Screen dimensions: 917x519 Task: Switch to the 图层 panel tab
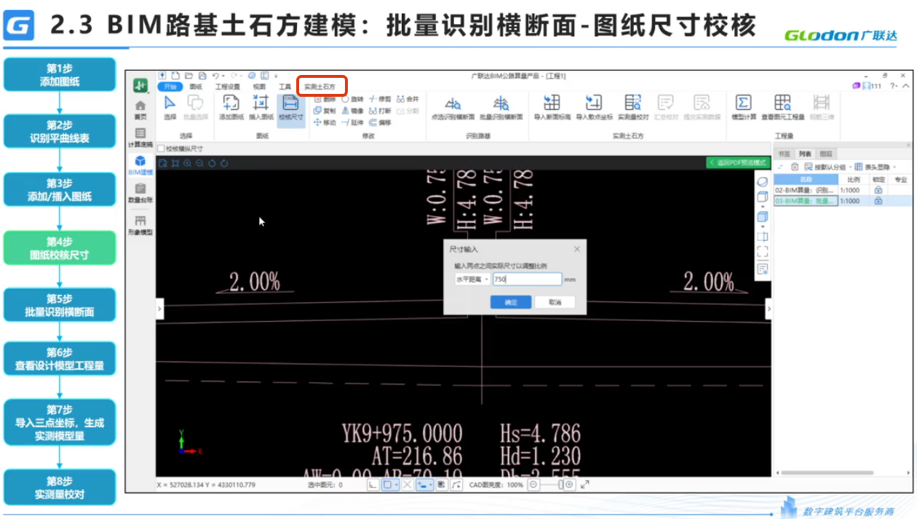(826, 154)
